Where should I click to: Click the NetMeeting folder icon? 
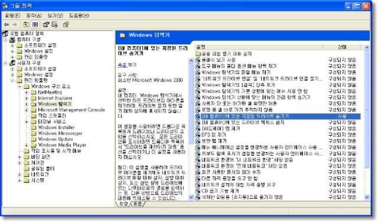[34, 92]
